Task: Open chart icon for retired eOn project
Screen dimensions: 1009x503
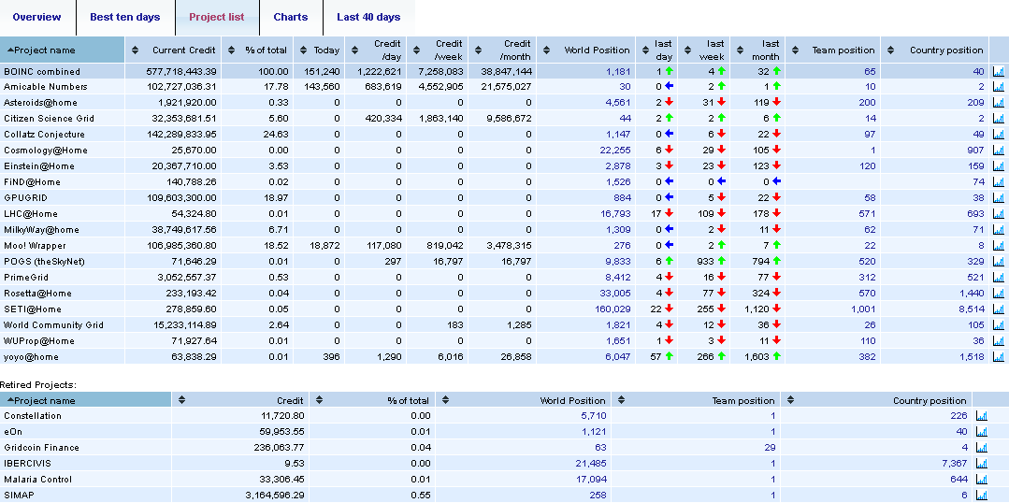Action: [x=981, y=432]
